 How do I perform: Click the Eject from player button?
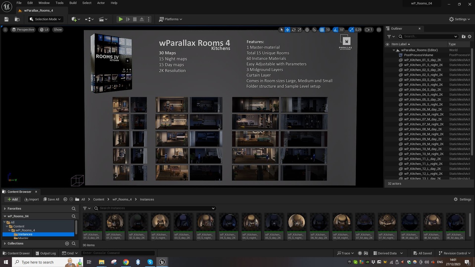142,19
